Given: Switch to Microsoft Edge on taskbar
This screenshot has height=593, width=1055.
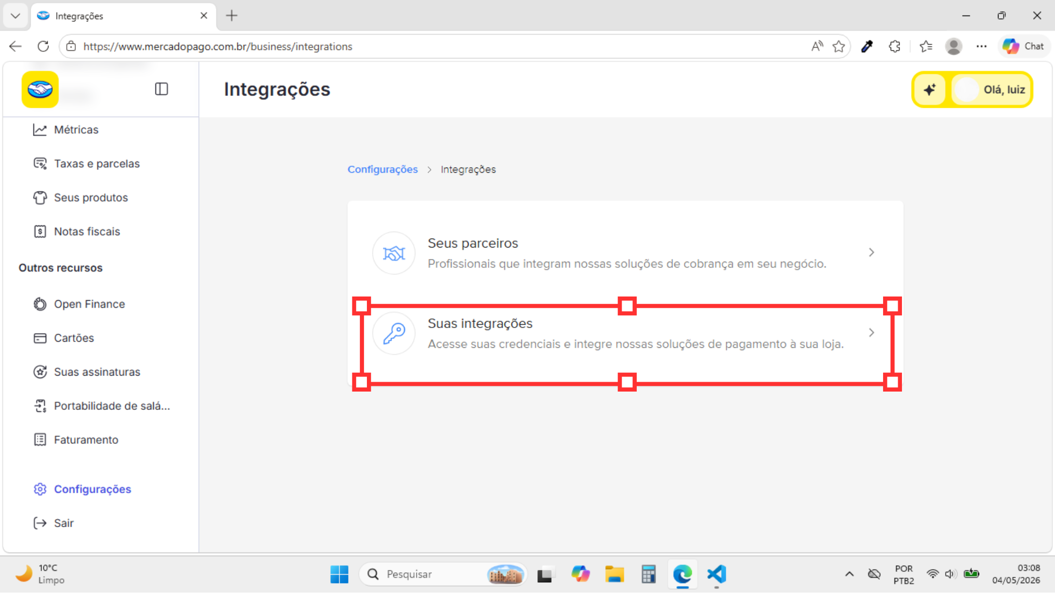Looking at the screenshot, I should [682, 574].
